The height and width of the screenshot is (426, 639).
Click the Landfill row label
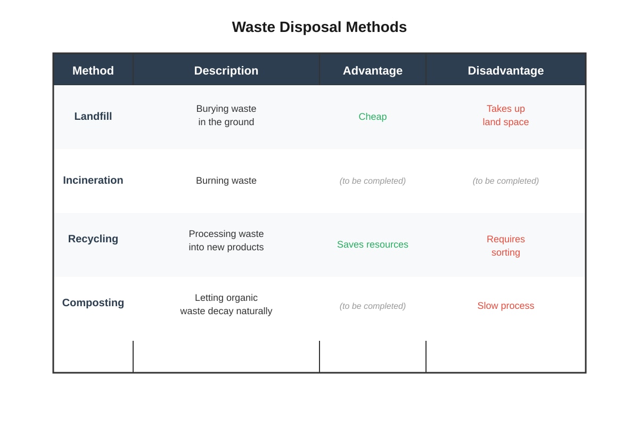[x=93, y=116]
